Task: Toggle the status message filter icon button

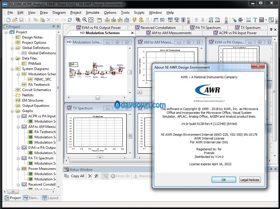Action: pyautogui.click(x=105, y=176)
